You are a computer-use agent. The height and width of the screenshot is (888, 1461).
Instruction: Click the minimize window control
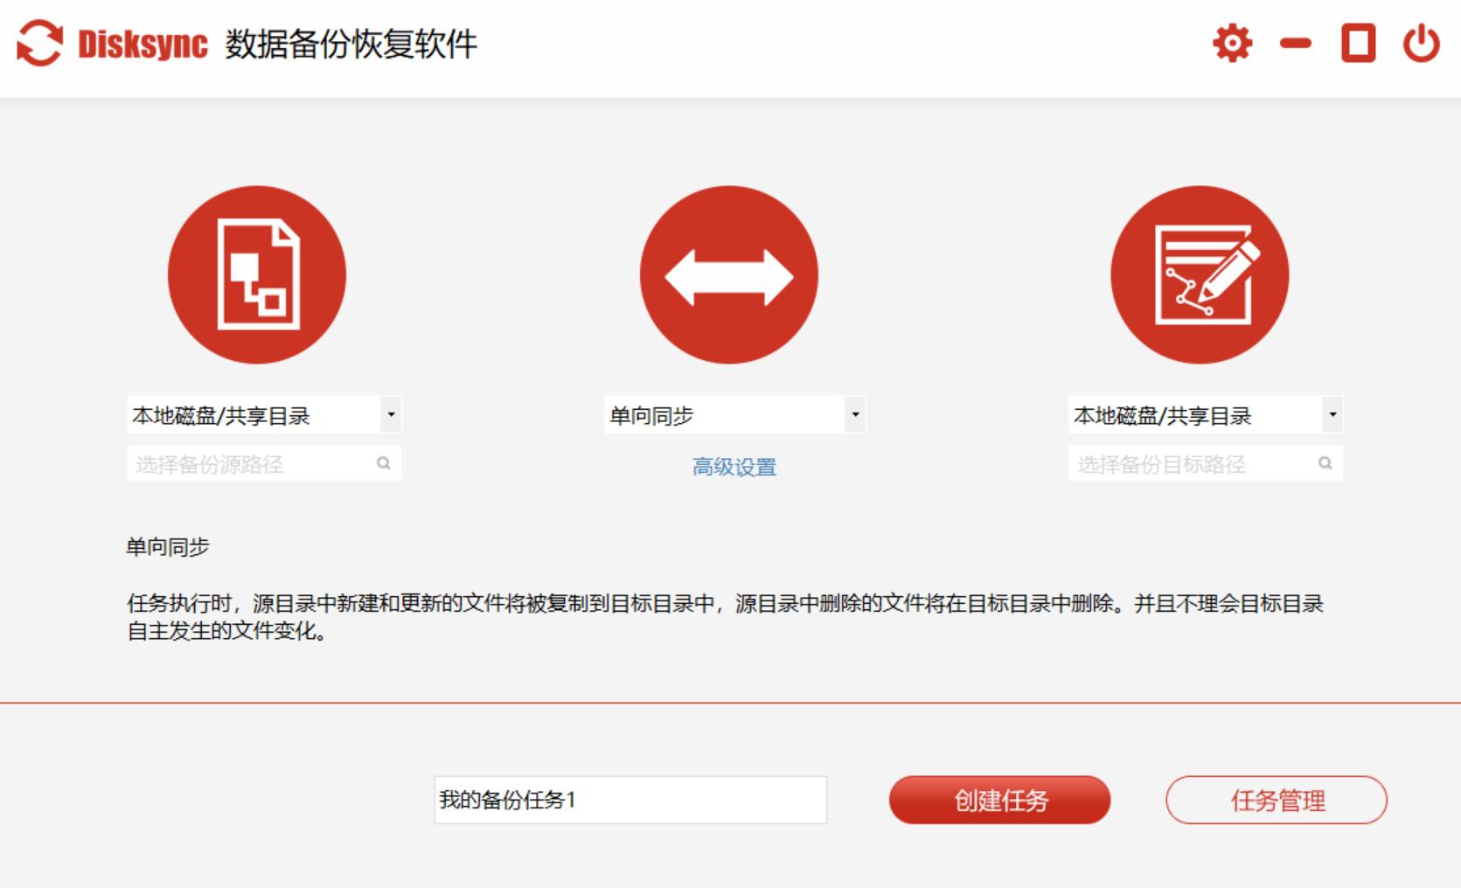point(1294,41)
